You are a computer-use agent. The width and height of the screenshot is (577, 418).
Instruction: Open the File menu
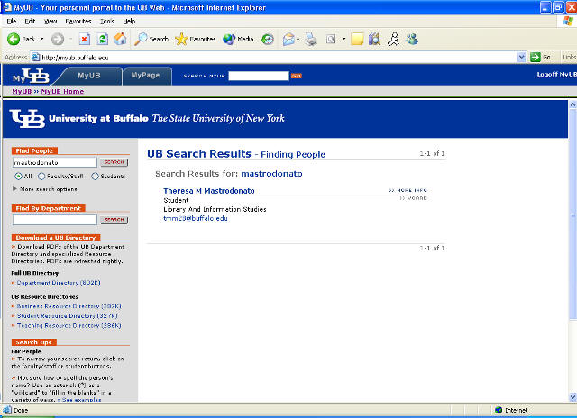[x=12, y=22]
